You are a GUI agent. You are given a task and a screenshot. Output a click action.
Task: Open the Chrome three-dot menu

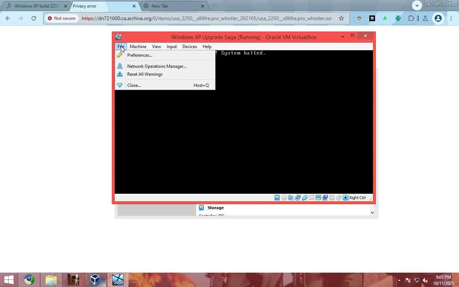point(451,18)
